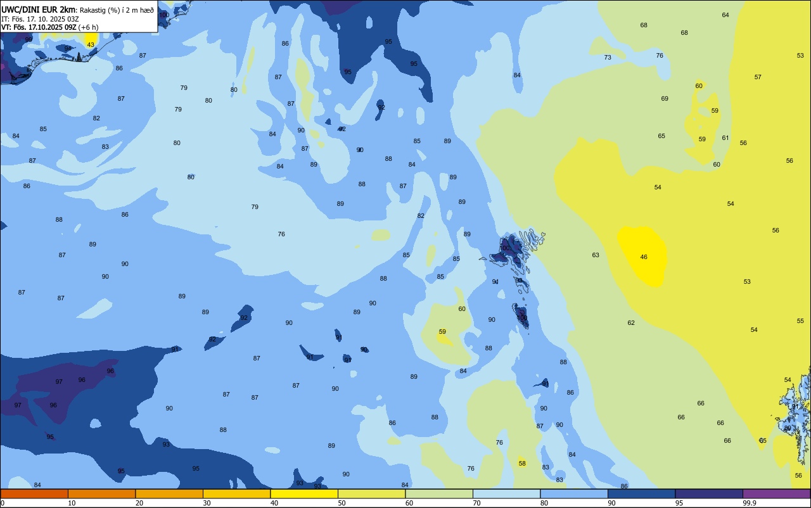Screen dimensions: 811x508
Task: Click the orange 10–20 legend swatch
Action: click(101, 493)
